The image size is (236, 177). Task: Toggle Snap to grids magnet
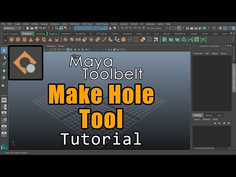pos(123,28)
